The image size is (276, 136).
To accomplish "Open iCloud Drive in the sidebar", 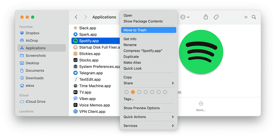I will [42, 101].
